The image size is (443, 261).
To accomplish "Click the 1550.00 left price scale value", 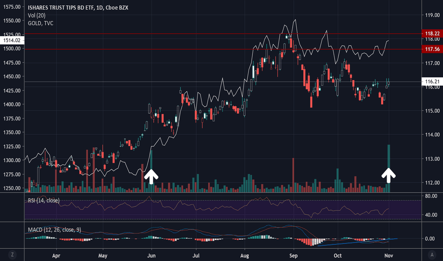I will pos(12,20).
